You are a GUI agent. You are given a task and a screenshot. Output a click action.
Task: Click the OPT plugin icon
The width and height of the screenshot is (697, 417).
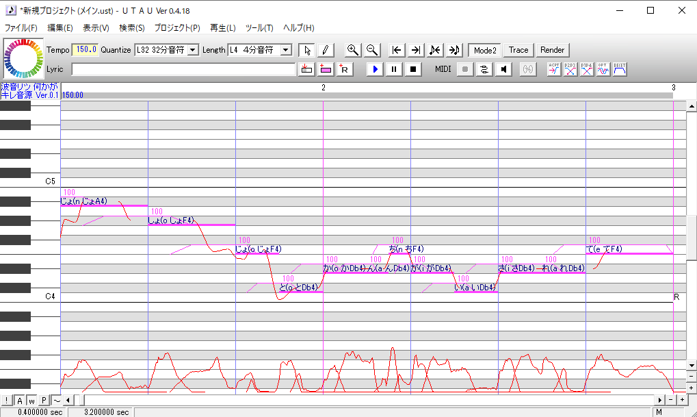(603, 69)
